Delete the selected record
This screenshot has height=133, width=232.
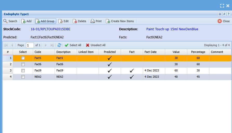tap(80, 21)
